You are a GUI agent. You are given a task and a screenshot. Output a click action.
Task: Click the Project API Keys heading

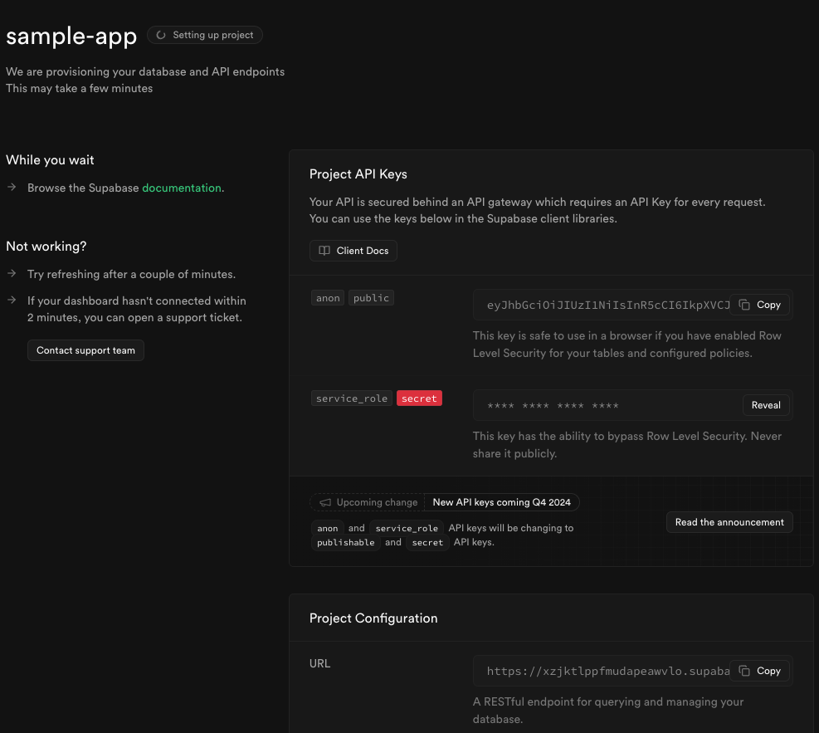(358, 174)
